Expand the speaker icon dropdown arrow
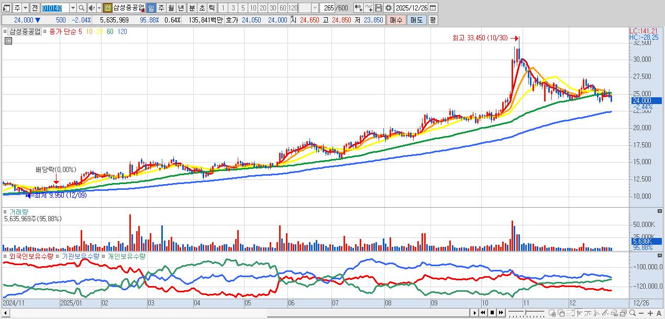Screen dimensions: 665x319 98,8
